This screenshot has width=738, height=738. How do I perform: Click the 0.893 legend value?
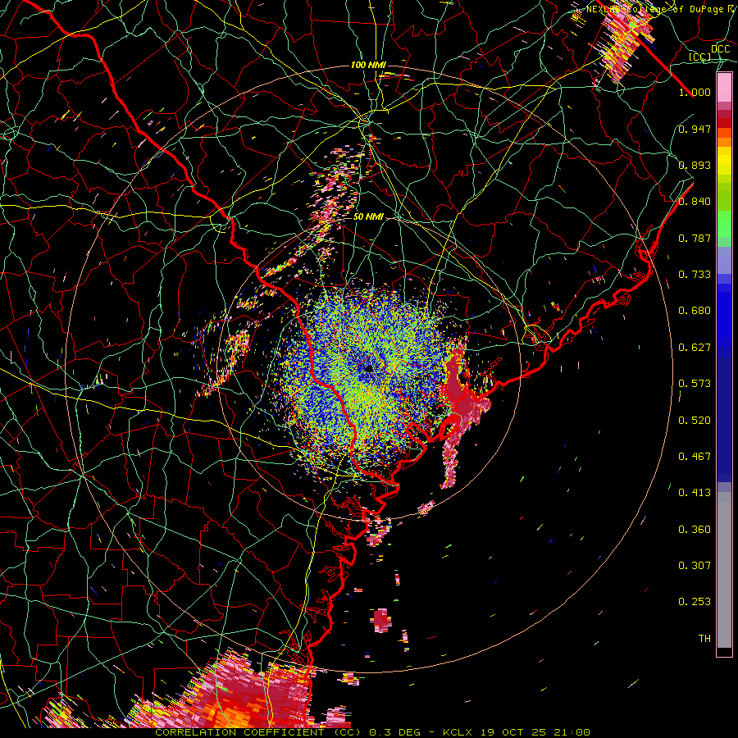(695, 165)
